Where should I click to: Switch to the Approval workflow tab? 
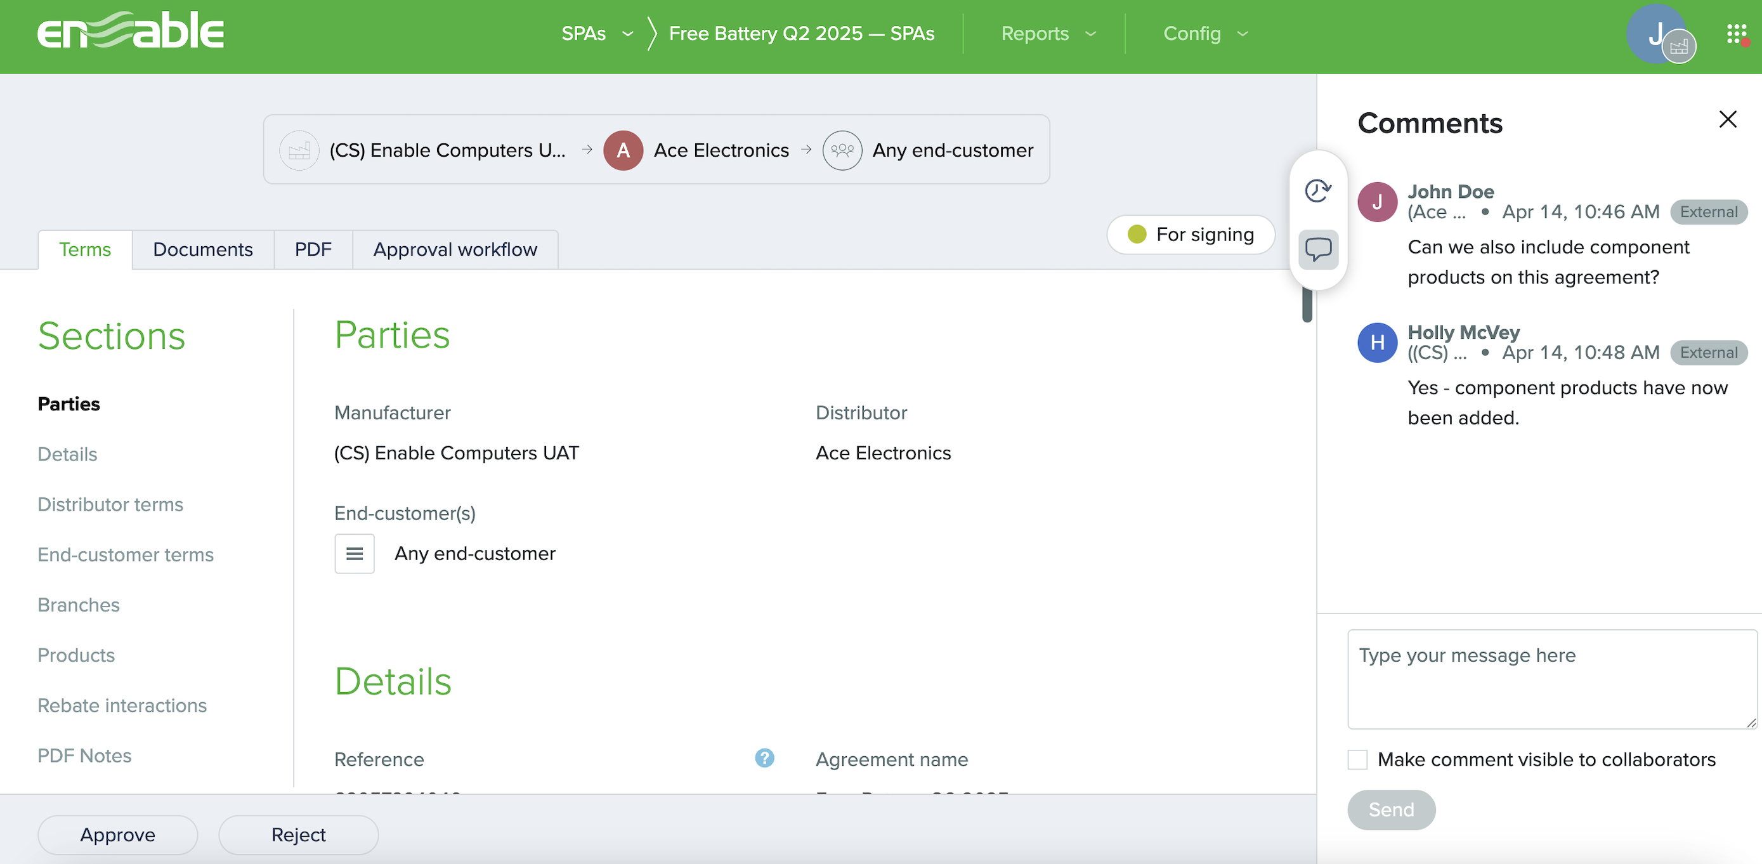455,250
